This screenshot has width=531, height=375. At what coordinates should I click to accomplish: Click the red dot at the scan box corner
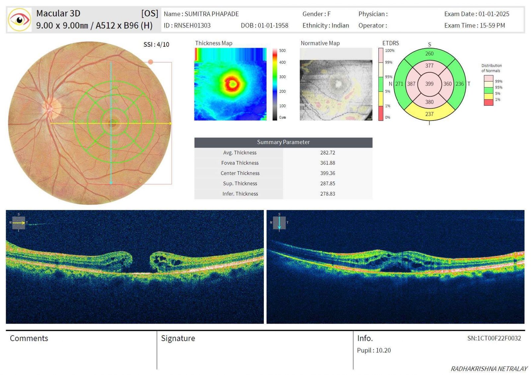pyautogui.click(x=151, y=62)
